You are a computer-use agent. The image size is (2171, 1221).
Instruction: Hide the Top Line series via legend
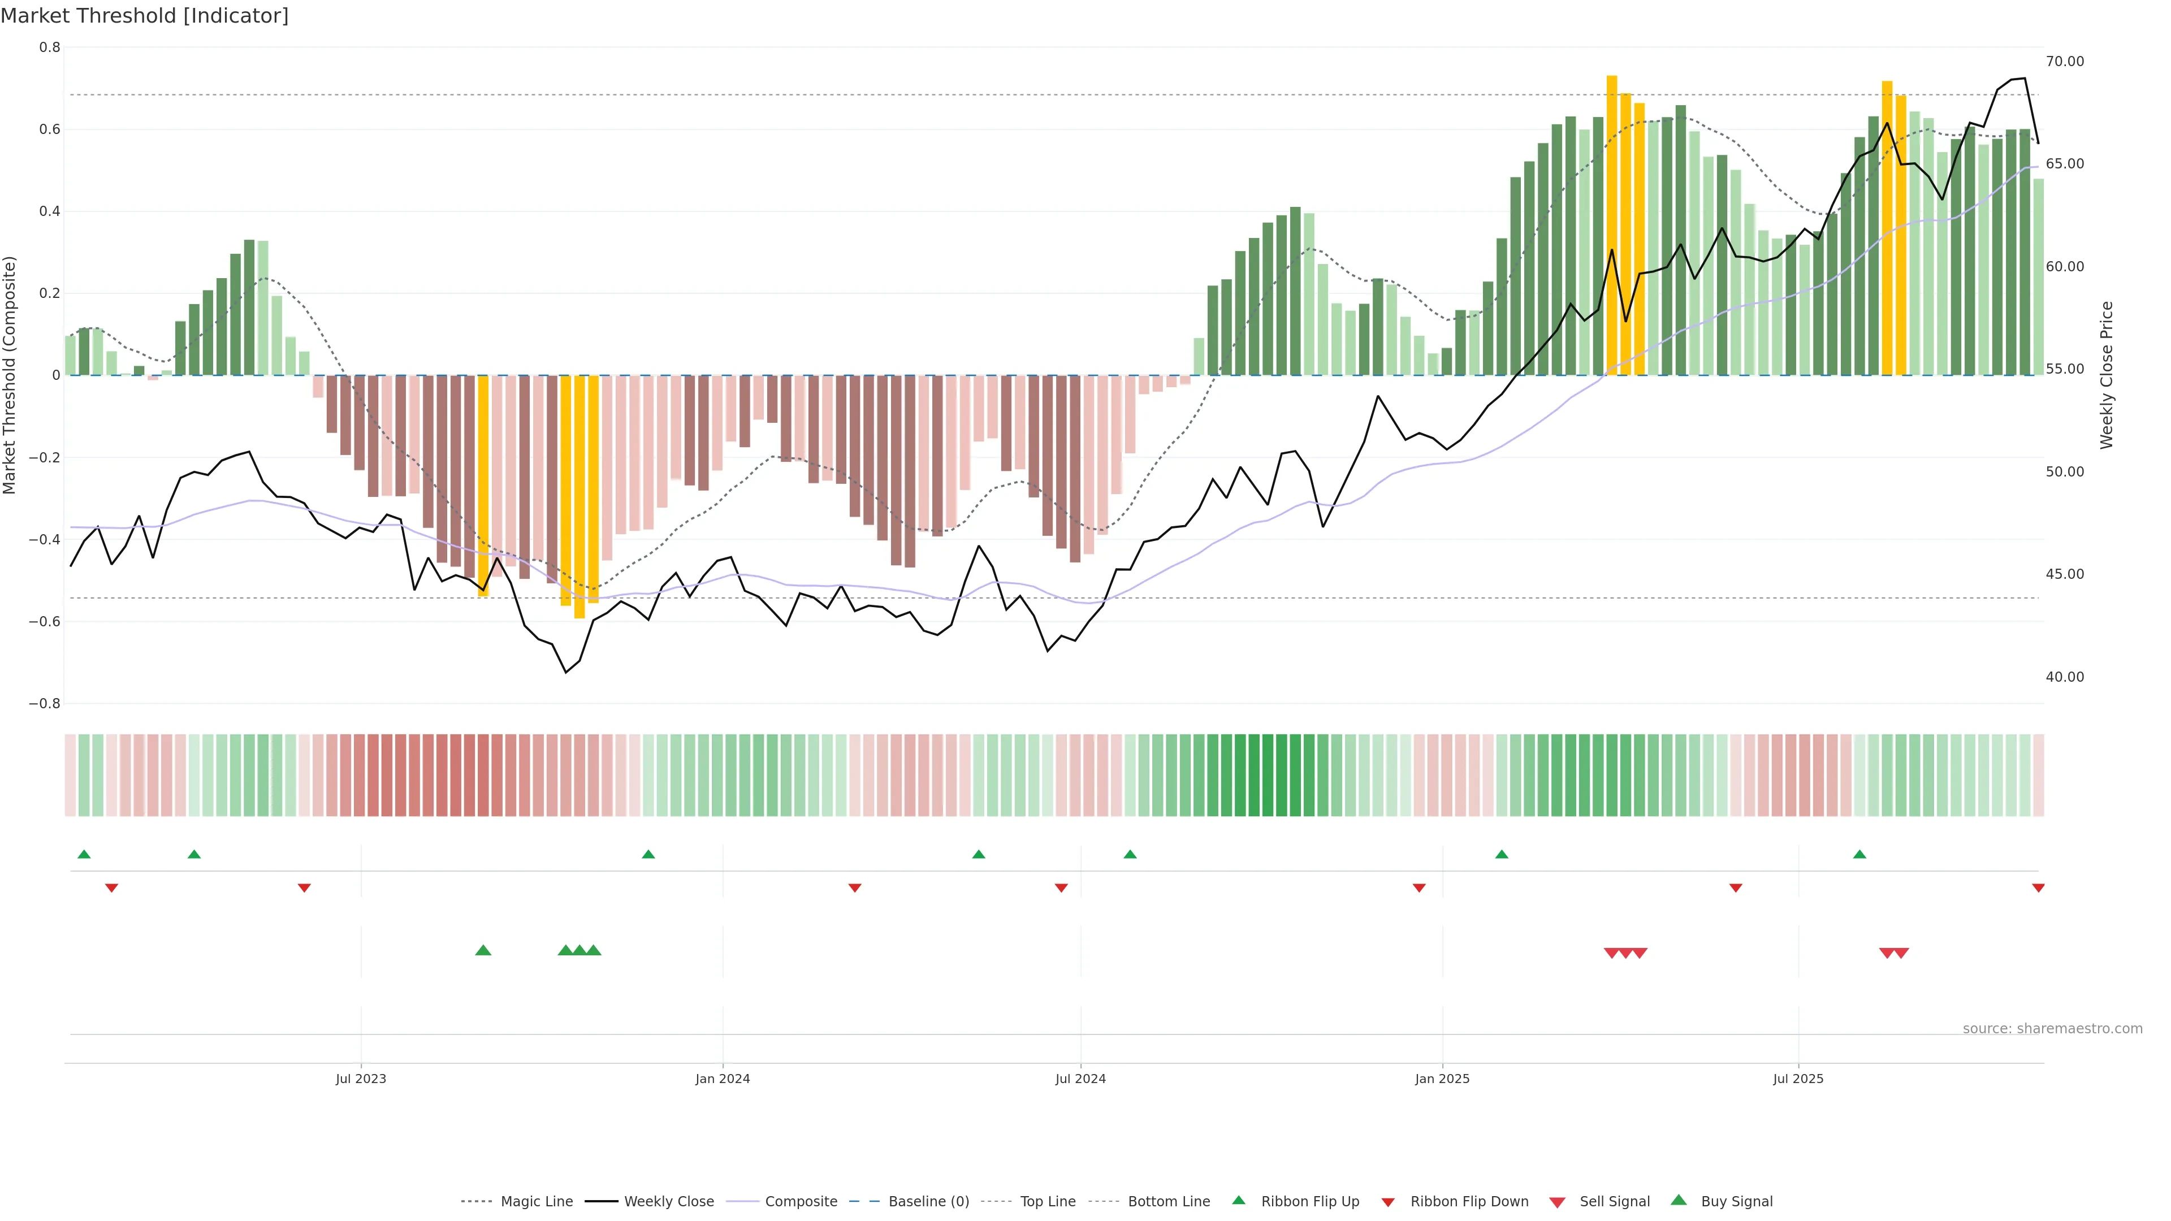pos(1048,1202)
